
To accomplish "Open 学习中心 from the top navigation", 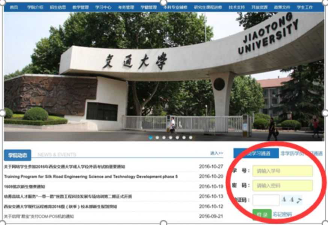I will (103, 7).
